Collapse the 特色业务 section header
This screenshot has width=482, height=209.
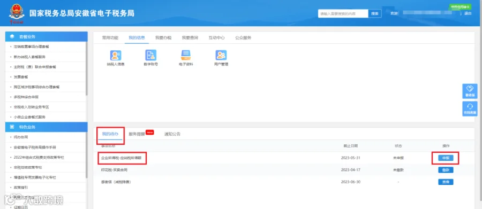point(47,127)
